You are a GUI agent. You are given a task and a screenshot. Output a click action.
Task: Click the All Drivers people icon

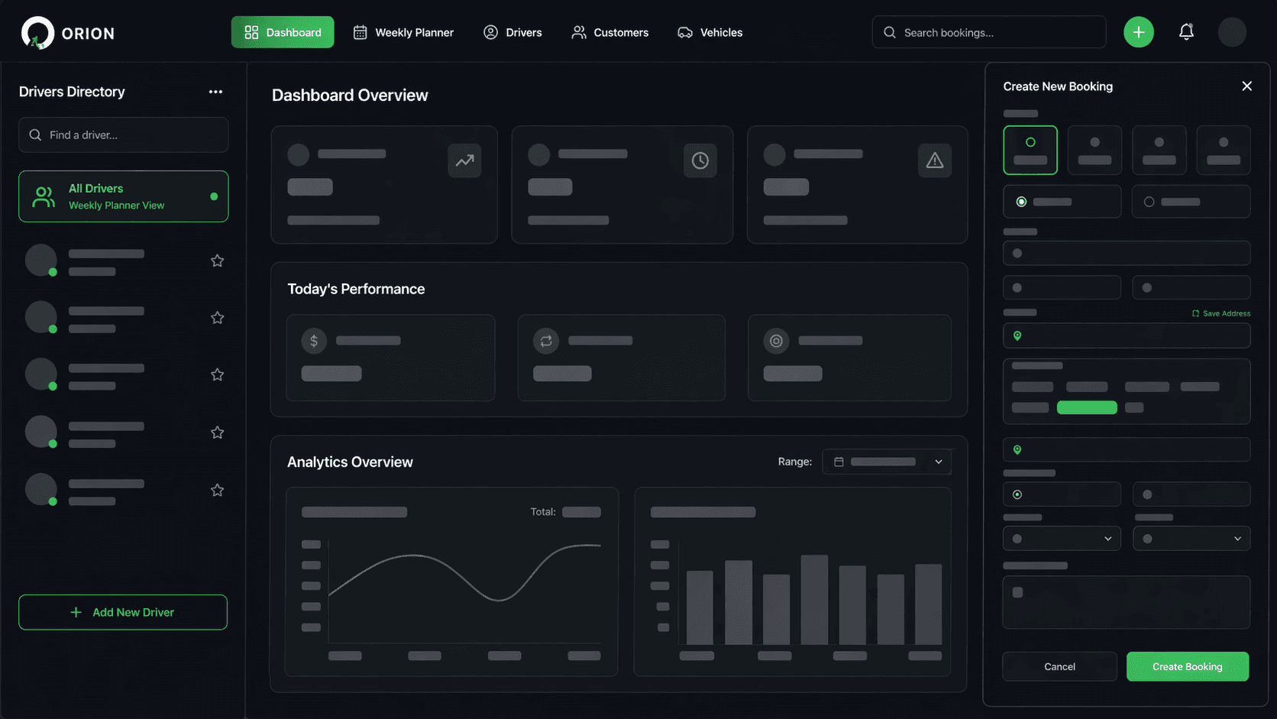44,196
